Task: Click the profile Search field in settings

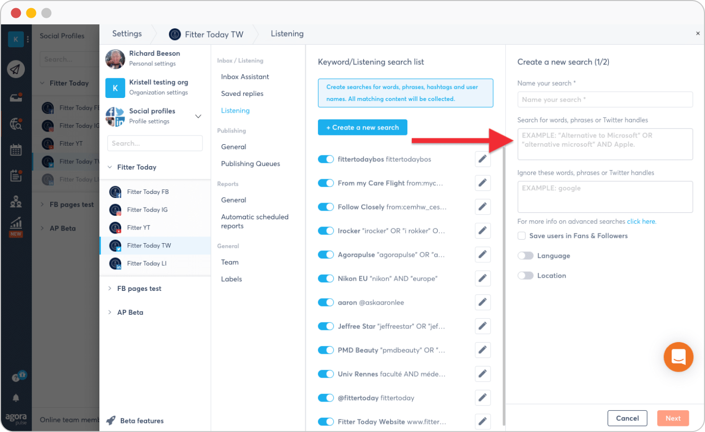Action: click(x=155, y=143)
